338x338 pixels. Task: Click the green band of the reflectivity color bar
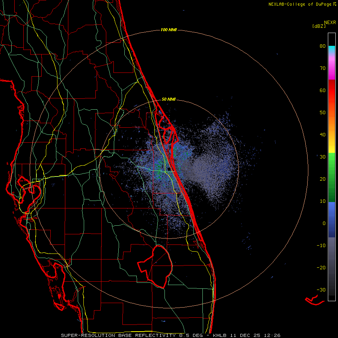[x=332, y=177]
